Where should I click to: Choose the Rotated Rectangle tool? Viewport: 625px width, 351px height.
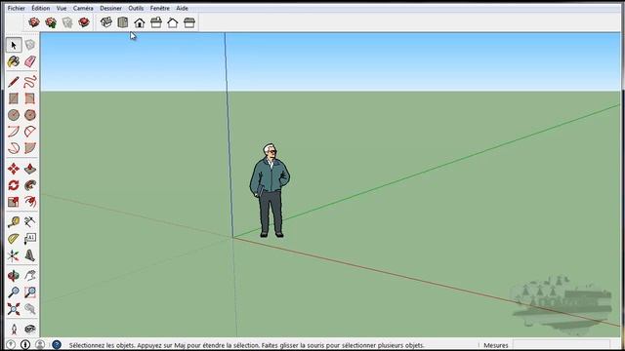tap(30, 98)
